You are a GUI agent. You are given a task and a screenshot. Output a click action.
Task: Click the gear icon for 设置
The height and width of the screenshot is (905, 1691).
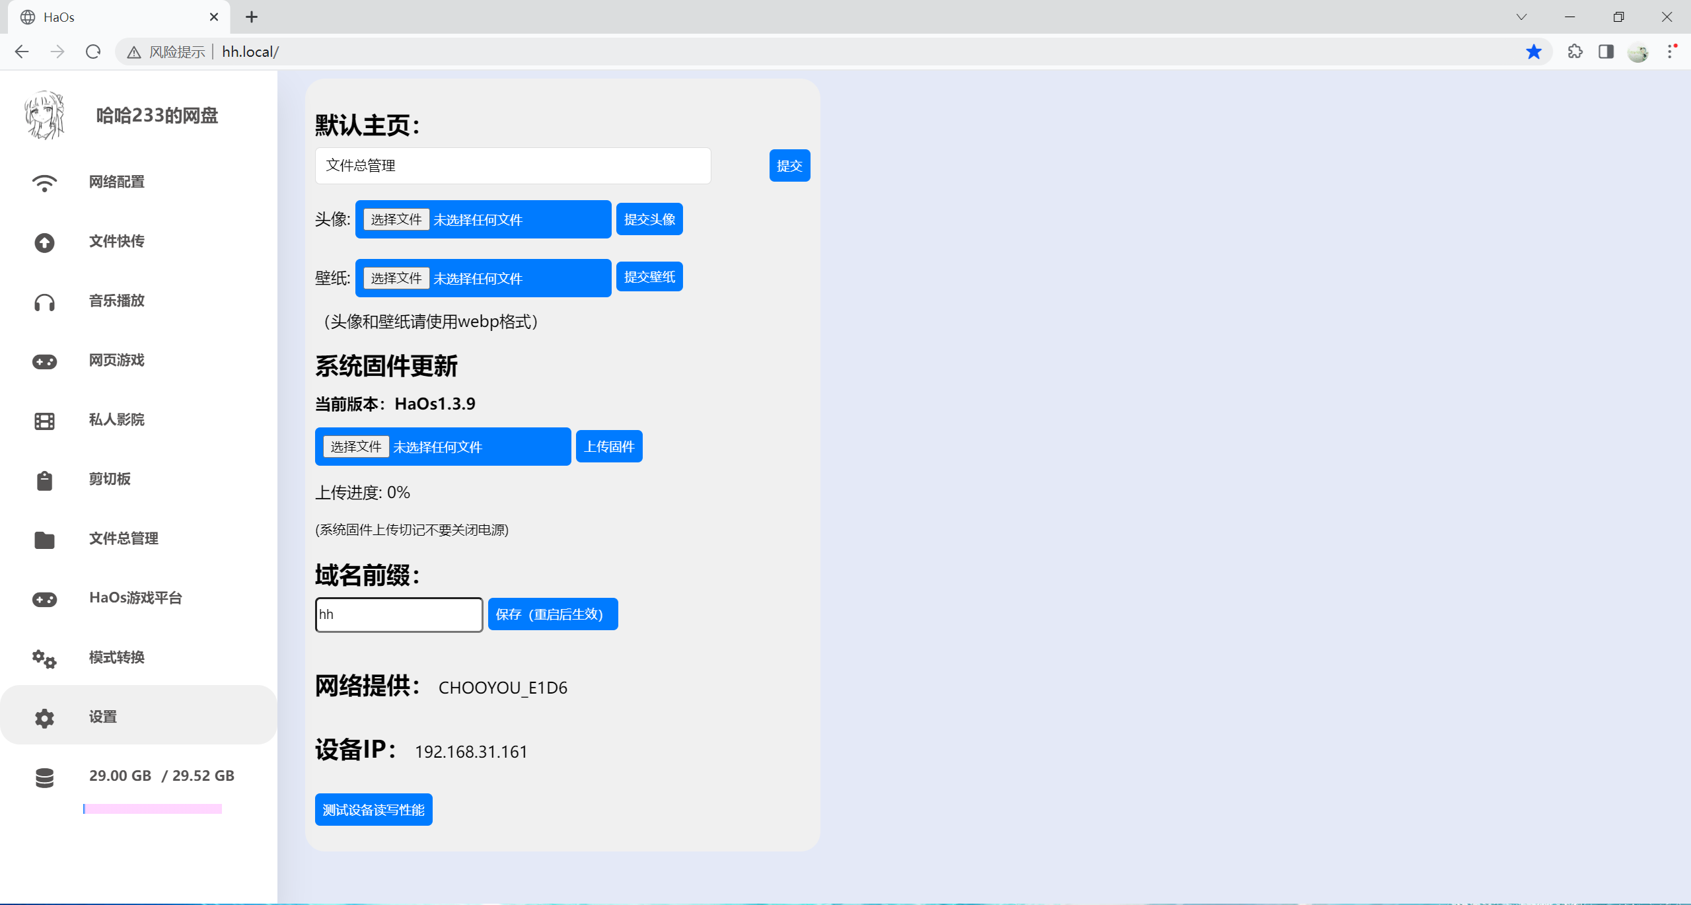pos(44,718)
